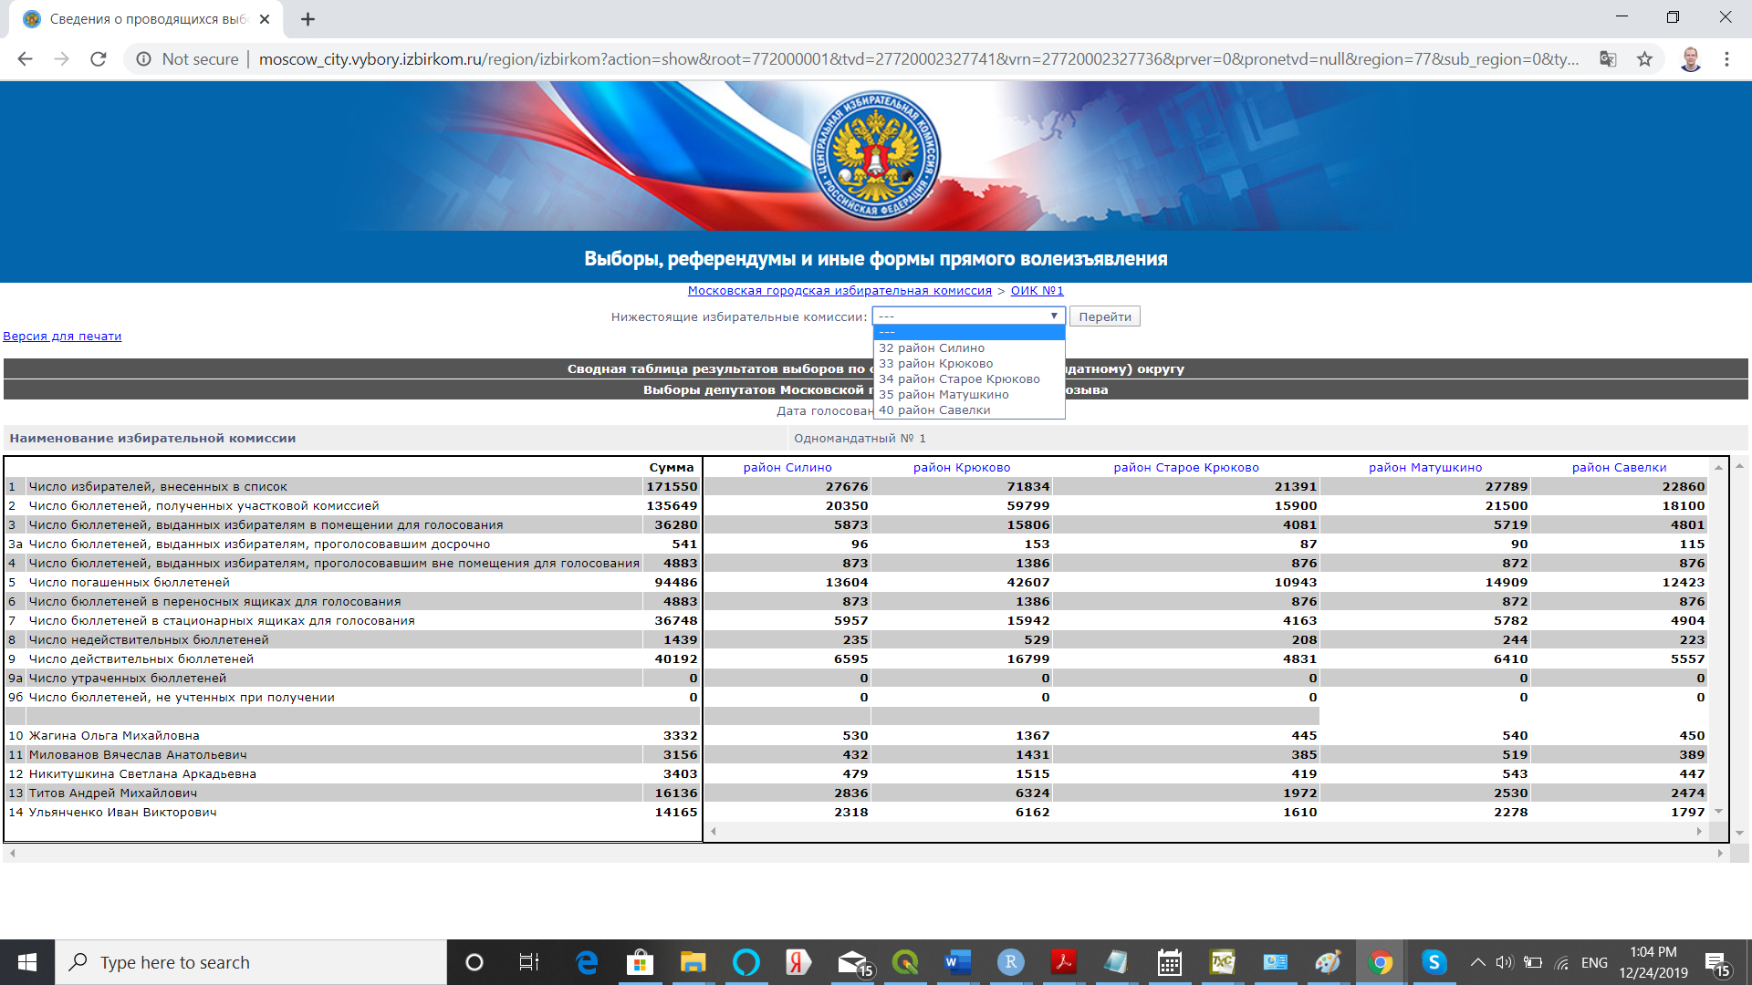Click the Not secure site info icon
Image resolution: width=1752 pixels, height=985 pixels.
point(143,59)
